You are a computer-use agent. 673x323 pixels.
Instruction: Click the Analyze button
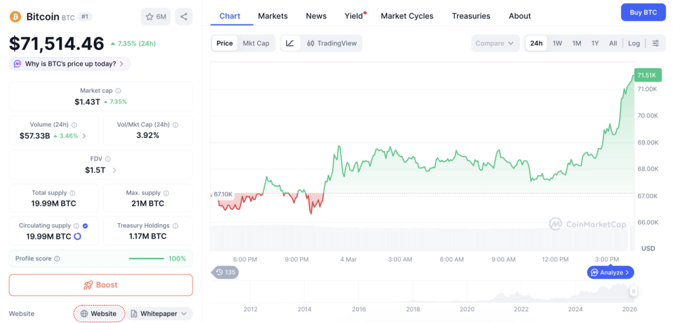611,272
